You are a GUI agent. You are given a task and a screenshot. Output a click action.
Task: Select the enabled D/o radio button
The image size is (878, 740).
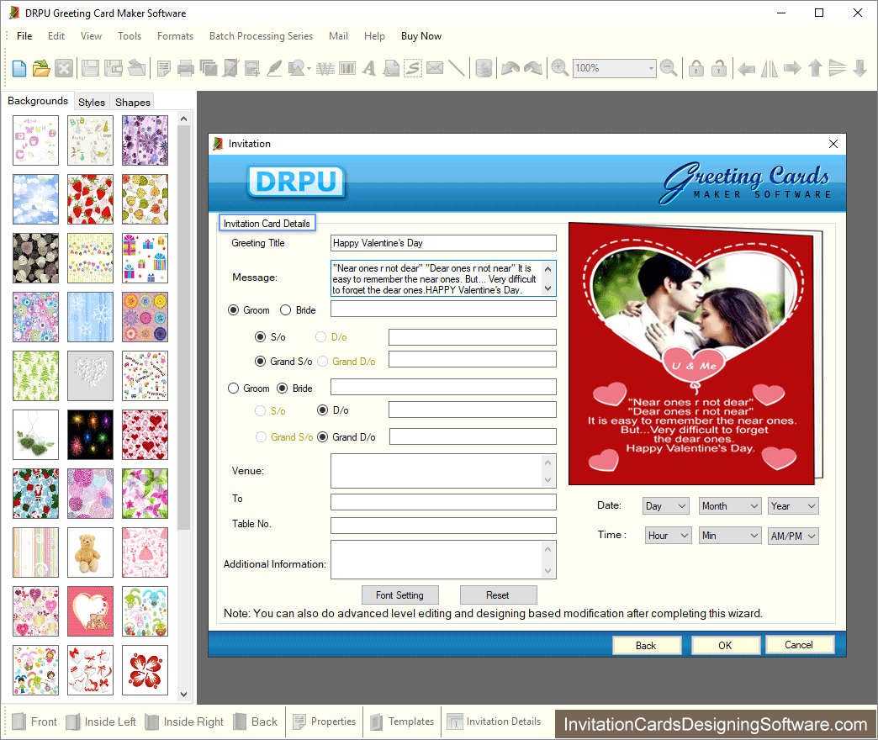coord(323,410)
